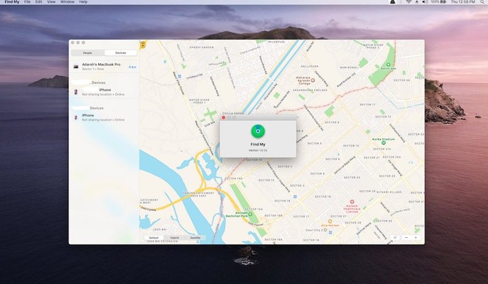488x284 pixels.
Task: Click the Mayur Vihar Phase 1 label
Action: click(199, 101)
